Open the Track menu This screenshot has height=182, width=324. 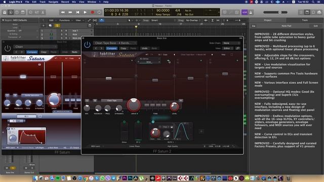pyautogui.click(x=43, y=2)
